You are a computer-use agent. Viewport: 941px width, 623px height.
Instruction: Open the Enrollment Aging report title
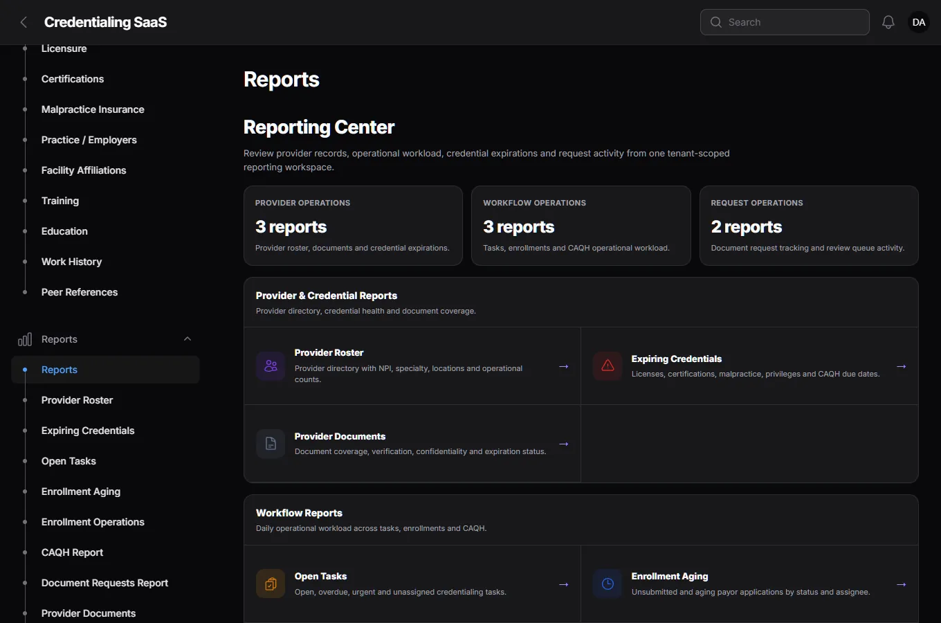tap(670, 576)
